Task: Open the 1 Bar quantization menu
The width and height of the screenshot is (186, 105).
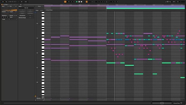Action: pyautogui.click(x=26, y=2)
